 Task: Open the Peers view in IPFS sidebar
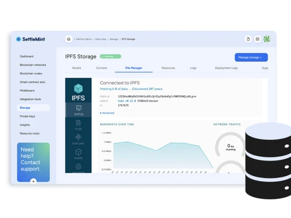click(79, 154)
